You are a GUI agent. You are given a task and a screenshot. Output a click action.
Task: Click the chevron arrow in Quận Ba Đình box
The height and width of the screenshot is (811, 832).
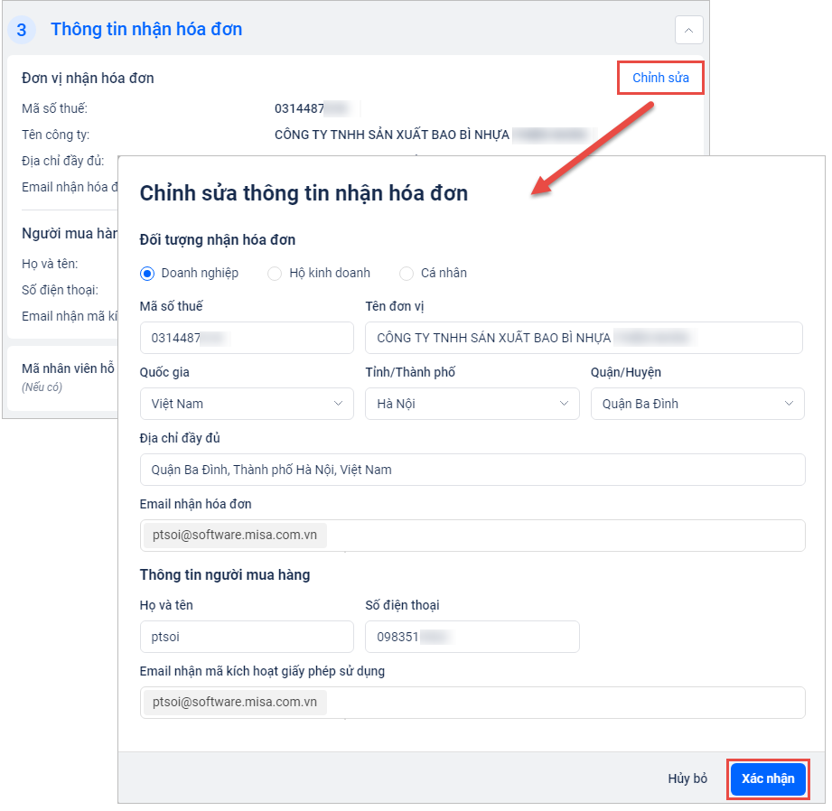789,404
